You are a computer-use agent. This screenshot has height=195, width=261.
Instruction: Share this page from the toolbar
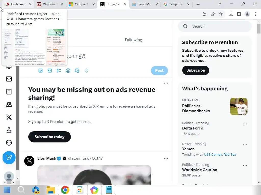[213, 14]
